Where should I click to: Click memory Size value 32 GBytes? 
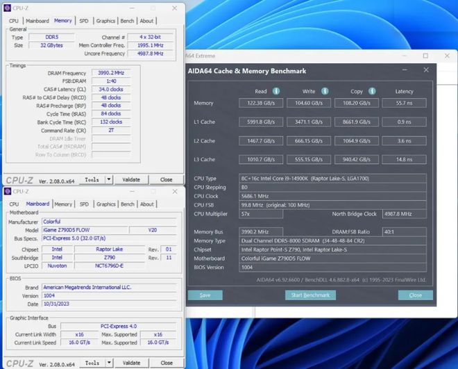coord(52,45)
